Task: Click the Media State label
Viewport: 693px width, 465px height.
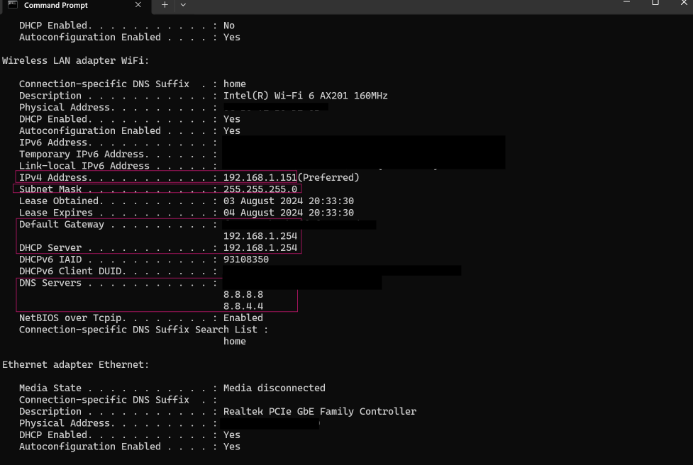Action: [x=50, y=388]
